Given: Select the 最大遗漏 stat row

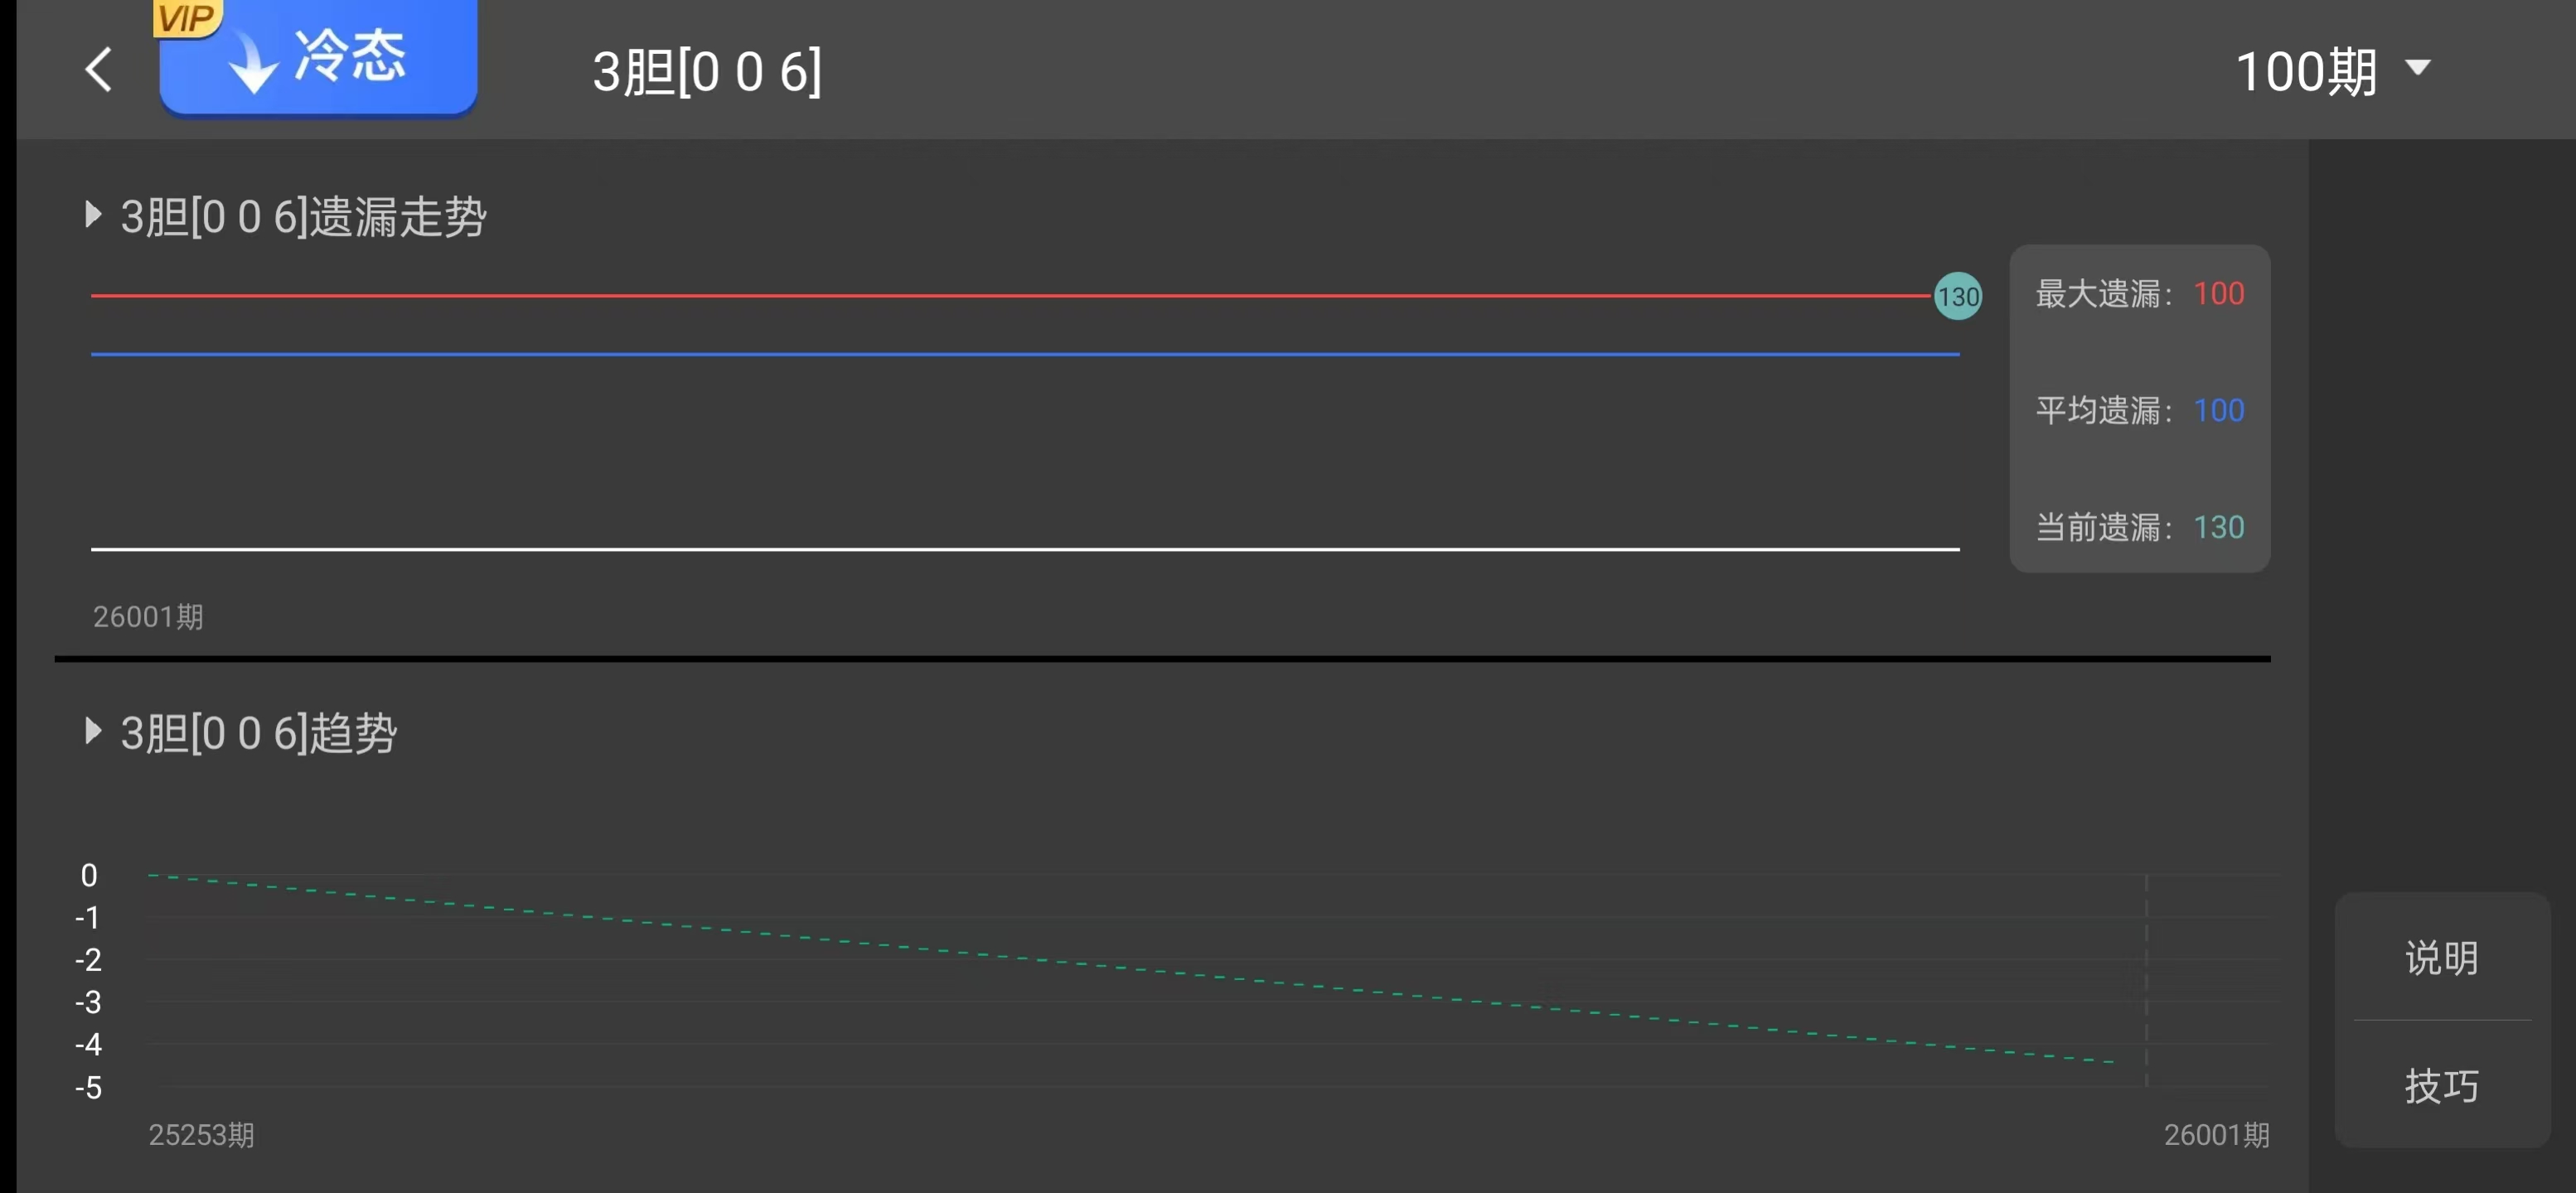Looking at the screenshot, I should (x=2139, y=294).
